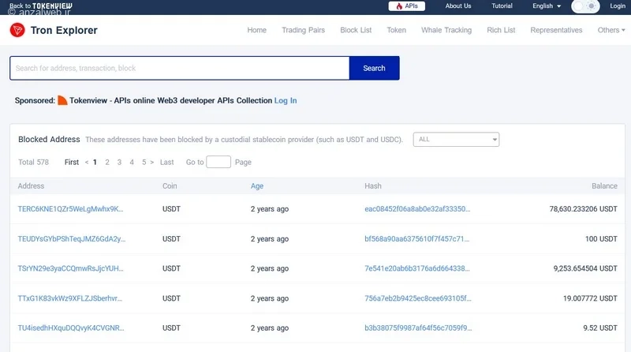
Task: Open hash eac08452f06a8ab0e32af33350...
Action: point(417,209)
